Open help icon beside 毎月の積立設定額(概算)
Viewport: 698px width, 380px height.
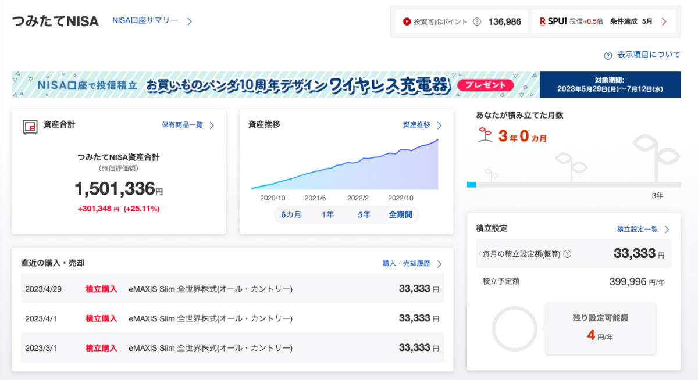[568, 254]
